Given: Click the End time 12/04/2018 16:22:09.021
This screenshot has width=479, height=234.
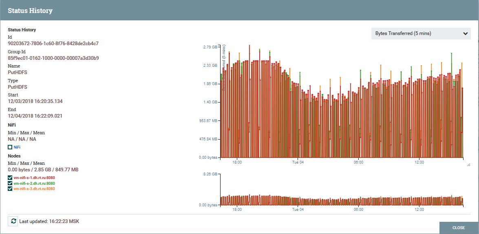Looking at the screenshot, I should point(35,116).
